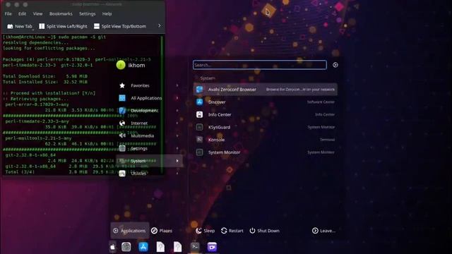452x254 pixels.
Task: Launch the KSysGuard icon
Action: click(199, 127)
